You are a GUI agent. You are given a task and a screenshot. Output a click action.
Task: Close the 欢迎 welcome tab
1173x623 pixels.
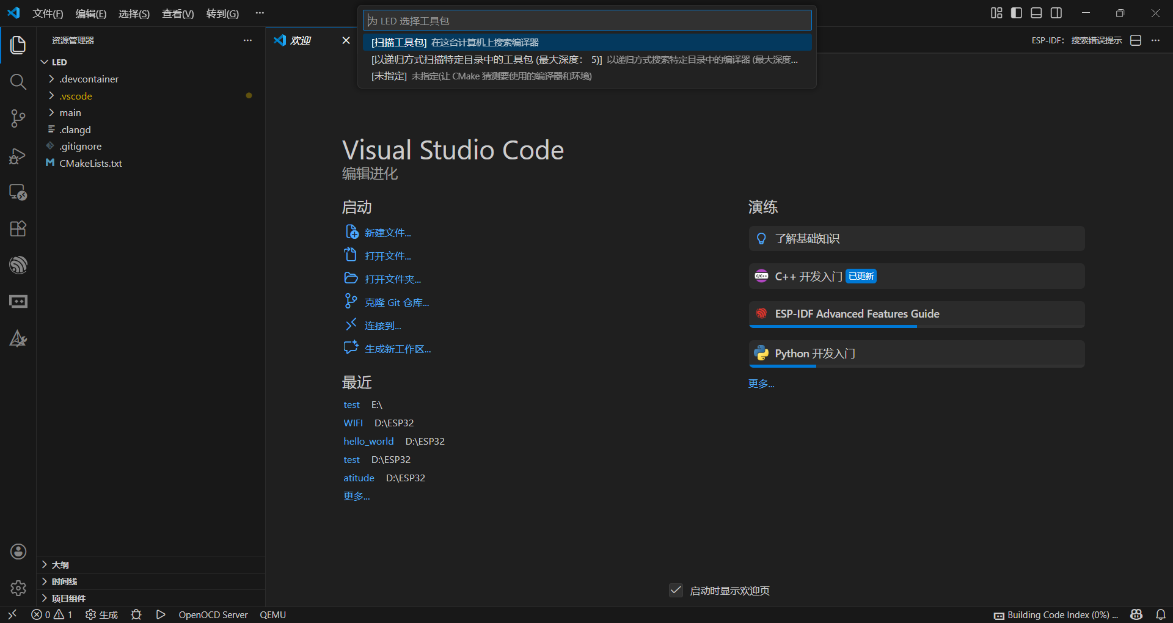click(x=346, y=40)
